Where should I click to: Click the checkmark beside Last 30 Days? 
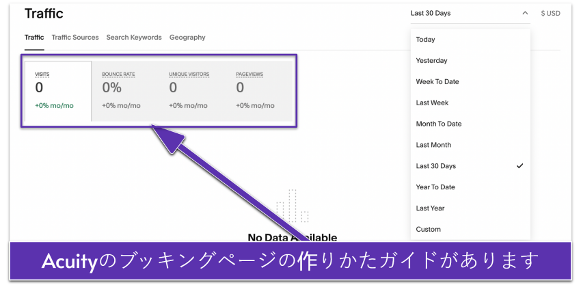click(x=520, y=166)
